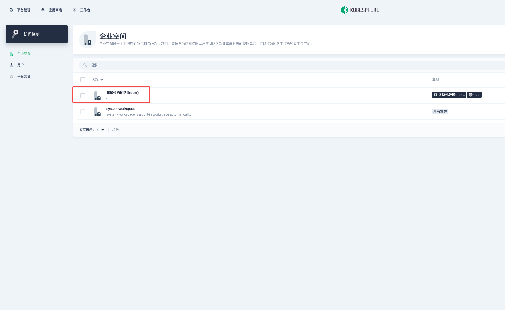Click the 我最棒的团队 workspace building icon
Viewport: 505px width, 310px height.
click(97, 96)
